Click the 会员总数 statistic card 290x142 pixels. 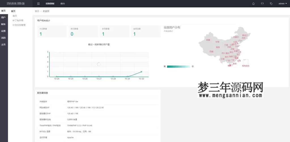click(x=146, y=31)
